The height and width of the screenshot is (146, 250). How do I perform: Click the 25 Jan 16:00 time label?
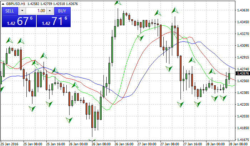[56, 144]
